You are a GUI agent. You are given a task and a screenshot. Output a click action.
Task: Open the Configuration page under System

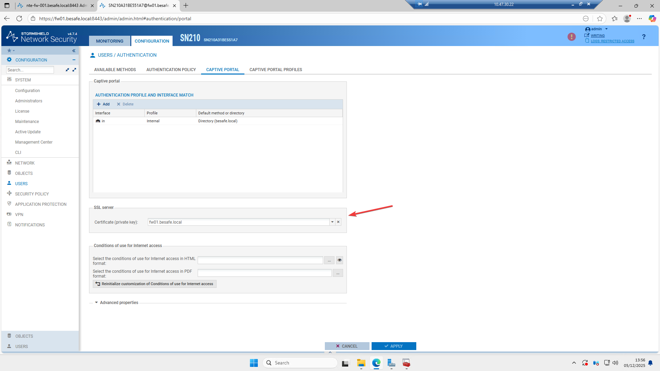[x=27, y=91]
